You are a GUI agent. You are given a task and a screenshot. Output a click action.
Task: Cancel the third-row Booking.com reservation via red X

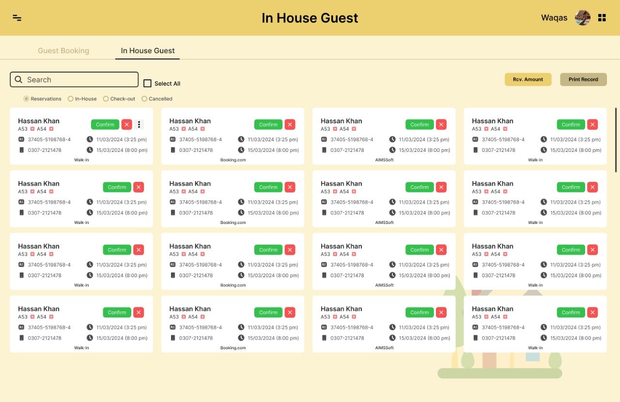tap(290, 250)
